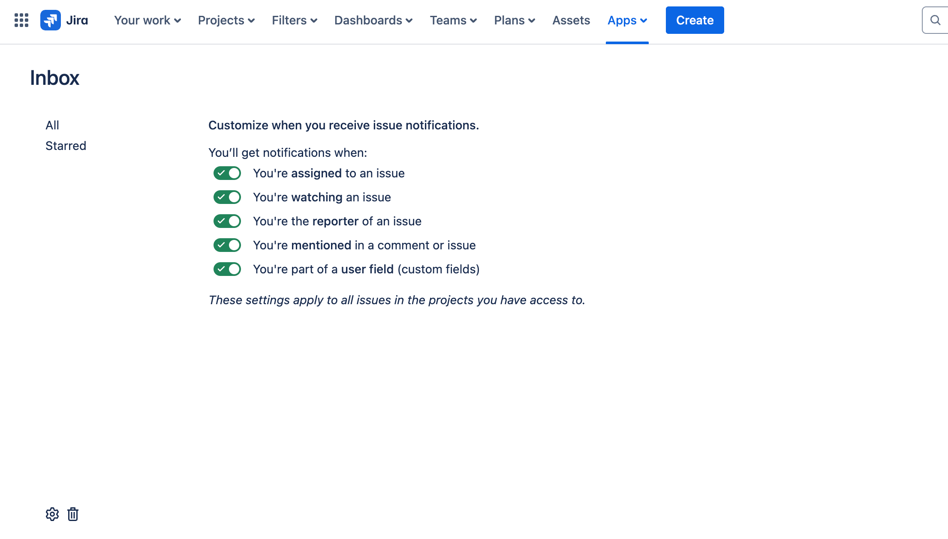Open the app switcher grid icon

21,20
